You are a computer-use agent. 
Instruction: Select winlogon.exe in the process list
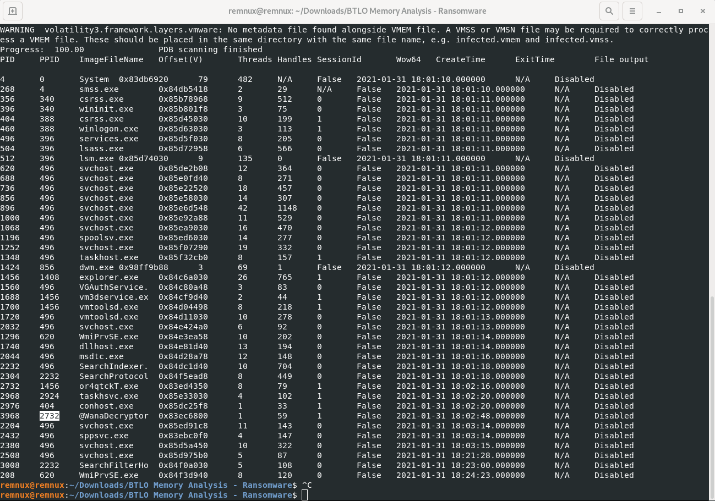[x=109, y=129]
